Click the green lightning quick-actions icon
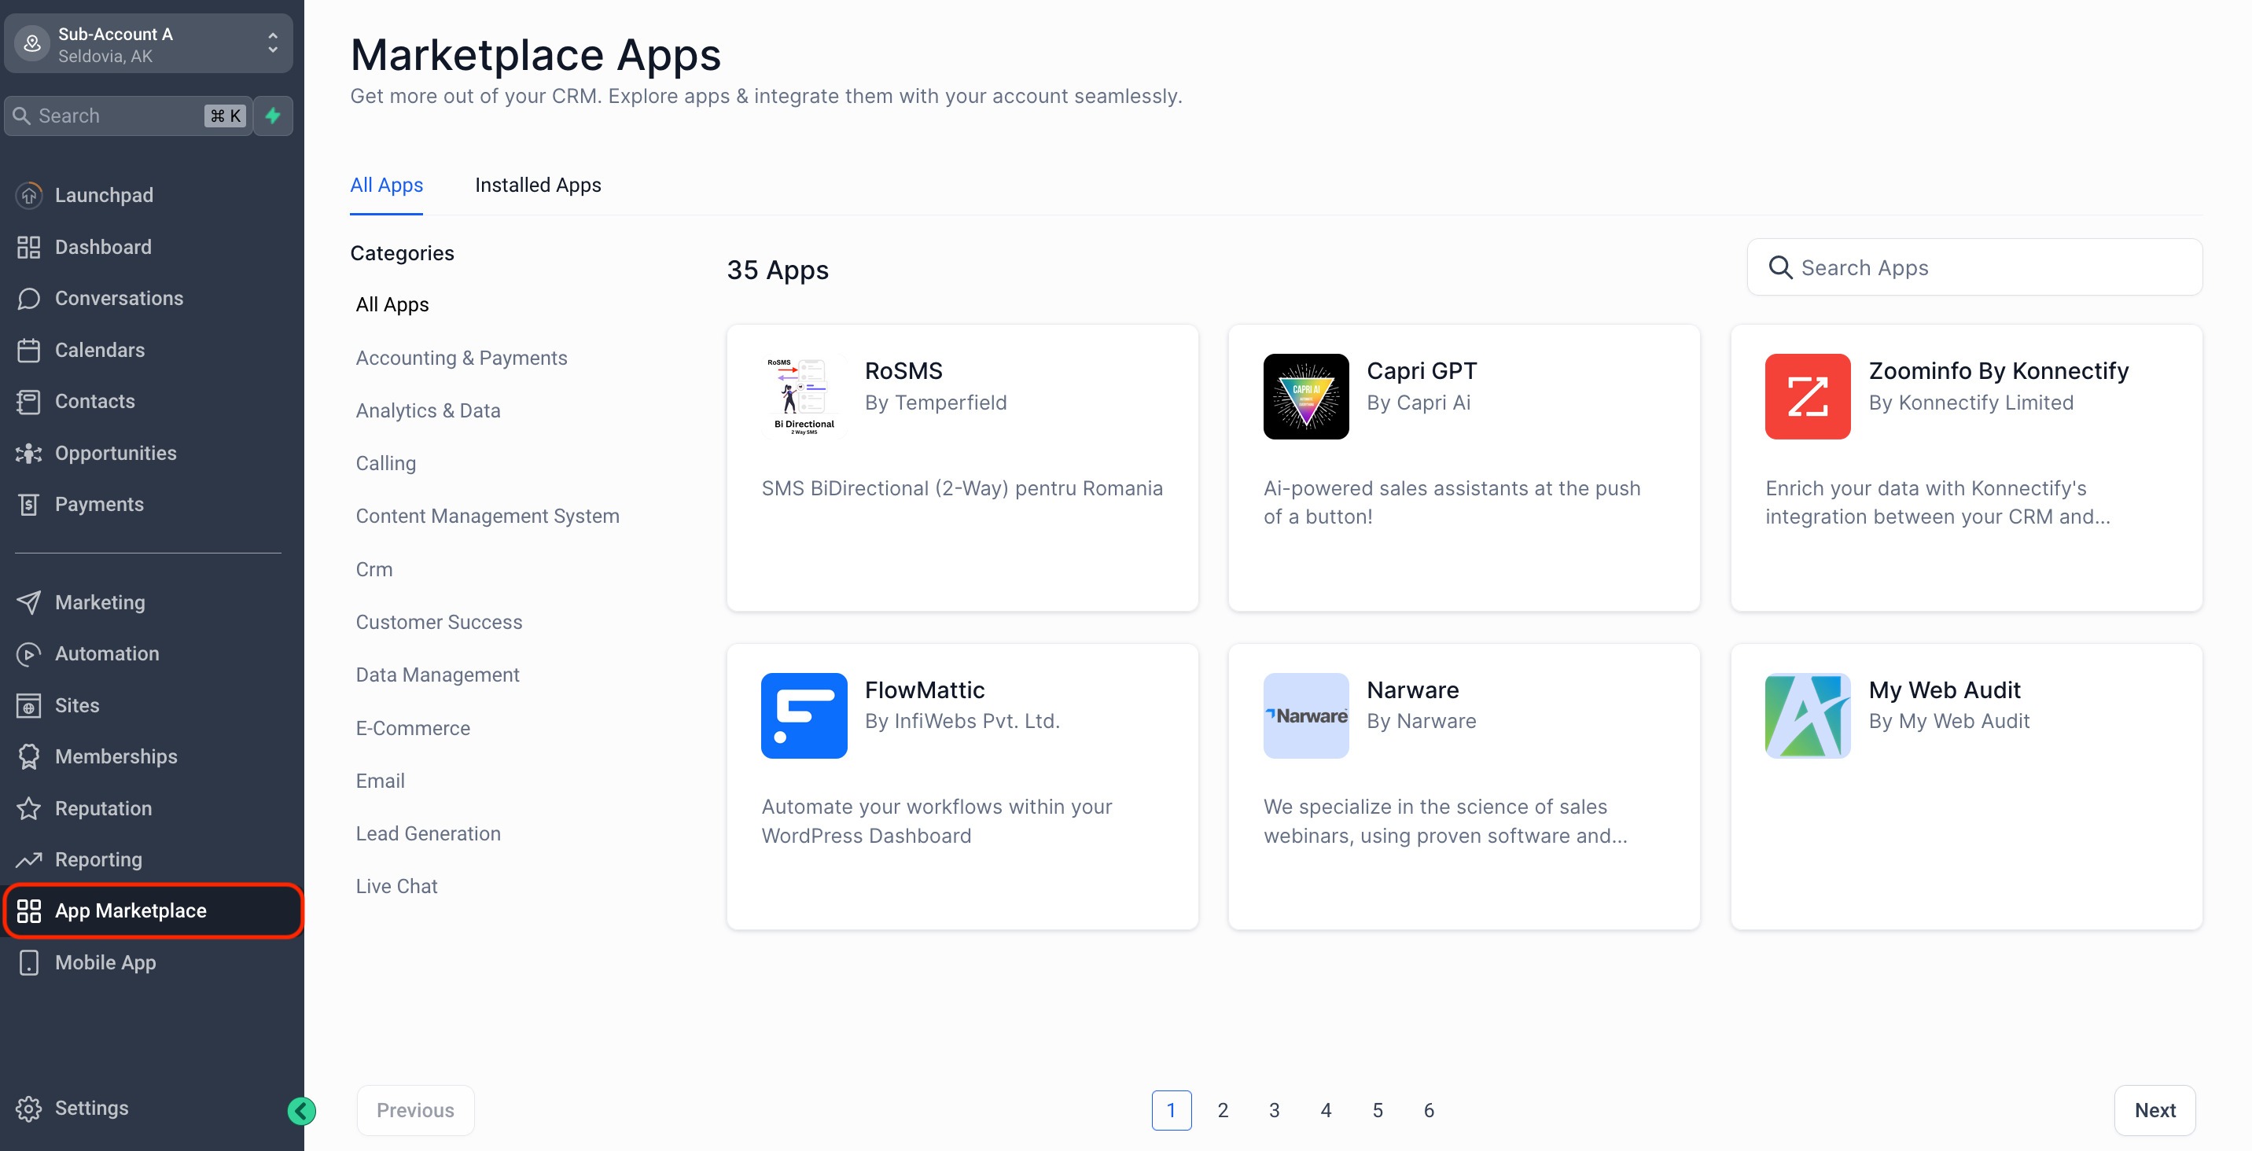Viewport: 2252px width, 1151px height. (x=273, y=116)
